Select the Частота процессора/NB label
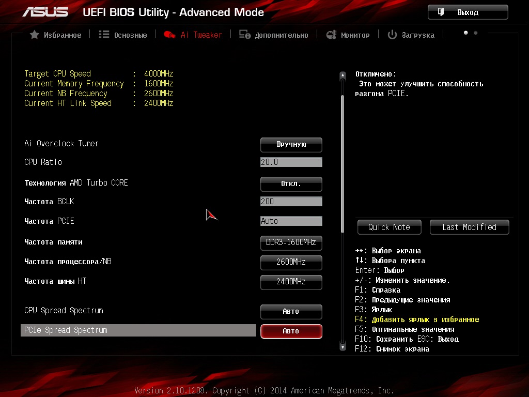Screen dimensions: 529x397 68,262
